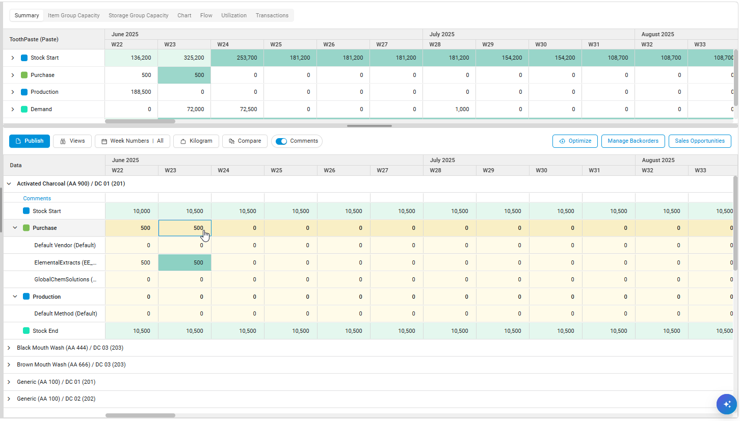Select the Summary tab
Screen dimensions: 740x421
27,15
